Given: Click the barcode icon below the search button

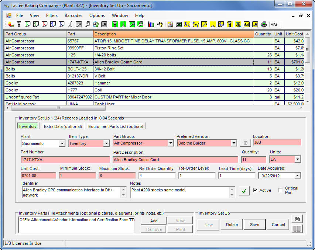Looking at the screenshot, I should point(297,229).
